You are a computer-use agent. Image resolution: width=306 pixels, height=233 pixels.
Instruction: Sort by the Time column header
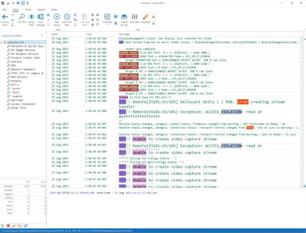[x=101, y=34]
